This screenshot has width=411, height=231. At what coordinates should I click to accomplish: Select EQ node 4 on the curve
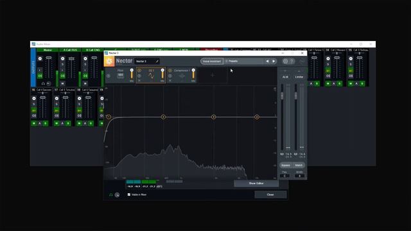pos(257,117)
